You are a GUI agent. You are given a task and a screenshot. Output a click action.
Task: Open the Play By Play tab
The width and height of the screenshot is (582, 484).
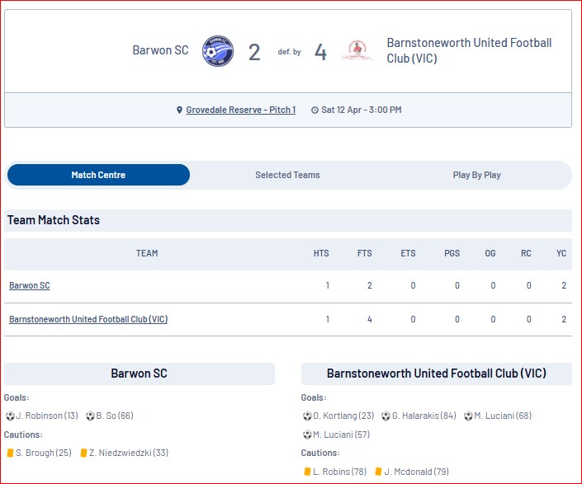pyautogui.click(x=476, y=175)
